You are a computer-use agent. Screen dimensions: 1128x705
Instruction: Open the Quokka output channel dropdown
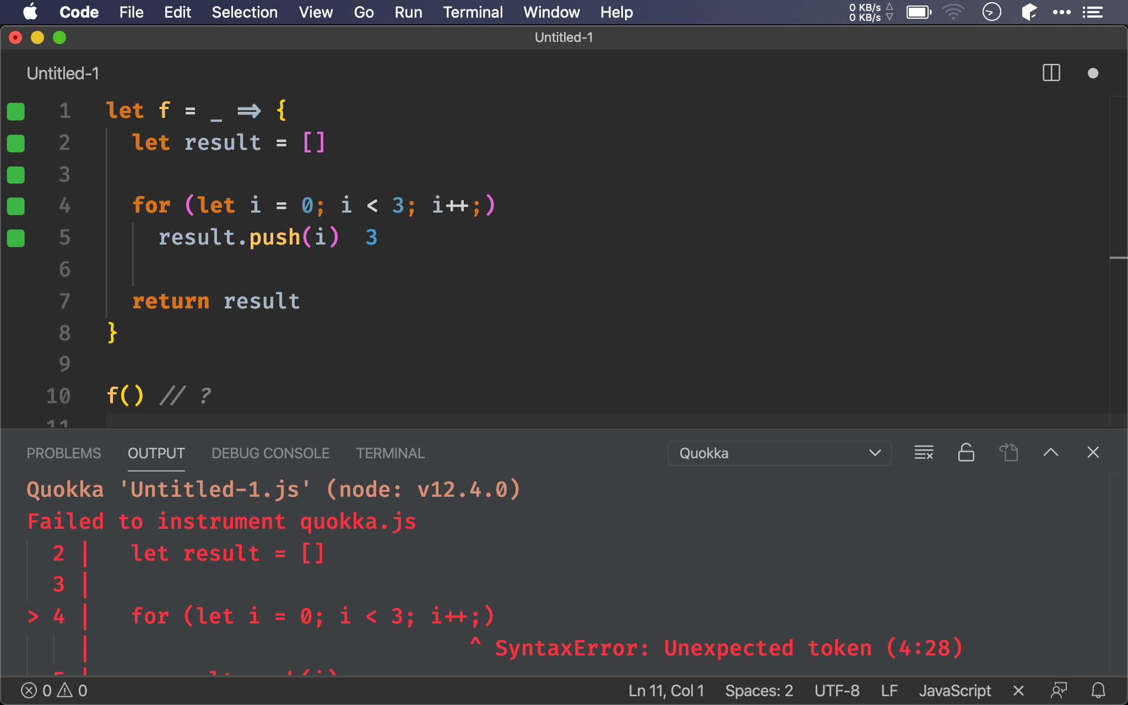point(779,453)
